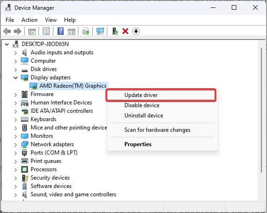267x213 pixels.
Task: Choose Update driver from context menu
Action: (x=161, y=95)
